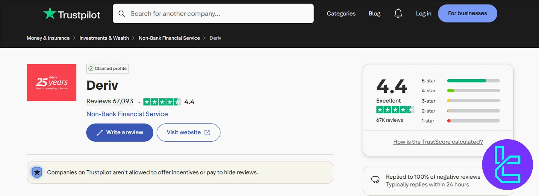Select the 4.4 rating stars next to Reviews
The image size is (539, 196).
pos(162,102)
